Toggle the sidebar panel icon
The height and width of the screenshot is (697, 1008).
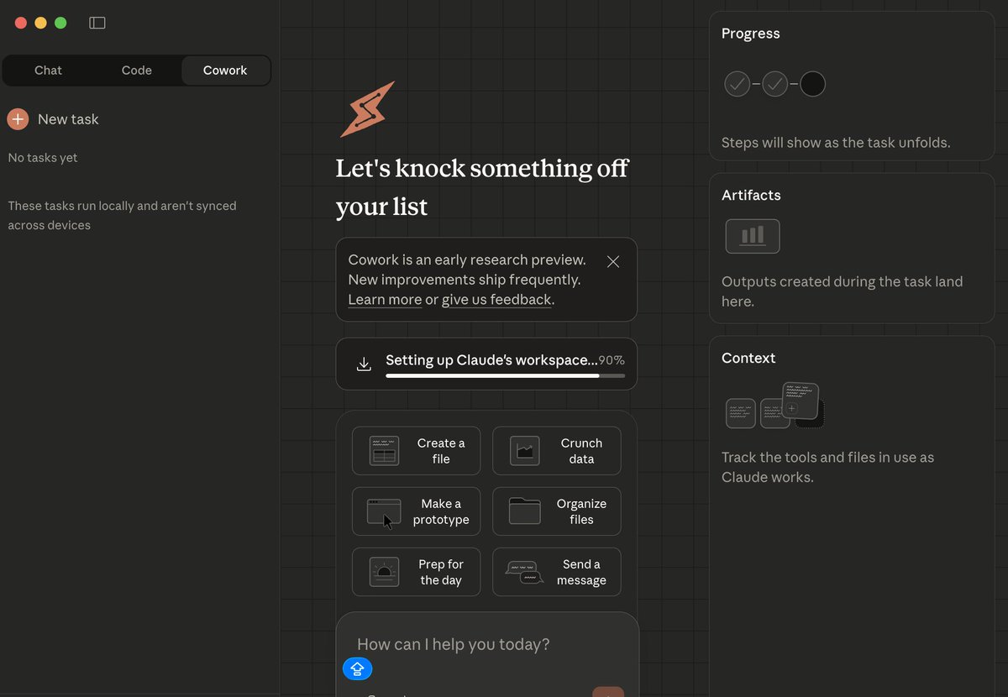[97, 23]
